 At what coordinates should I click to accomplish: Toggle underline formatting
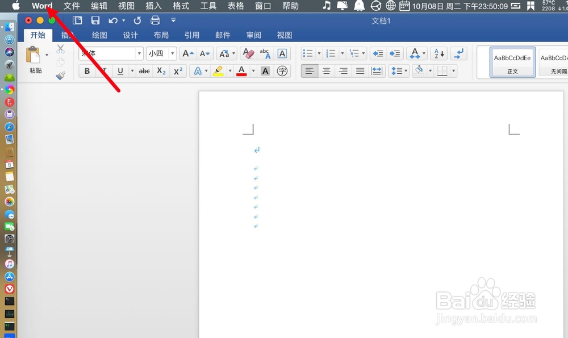pyautogui.click(x=120, y=71)
